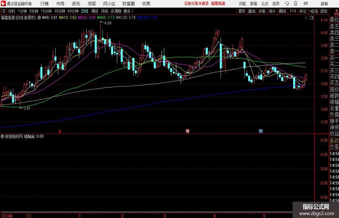This screenshot has height=218, width=339.
Task: Open the 版面 menu
Action: 253,4
